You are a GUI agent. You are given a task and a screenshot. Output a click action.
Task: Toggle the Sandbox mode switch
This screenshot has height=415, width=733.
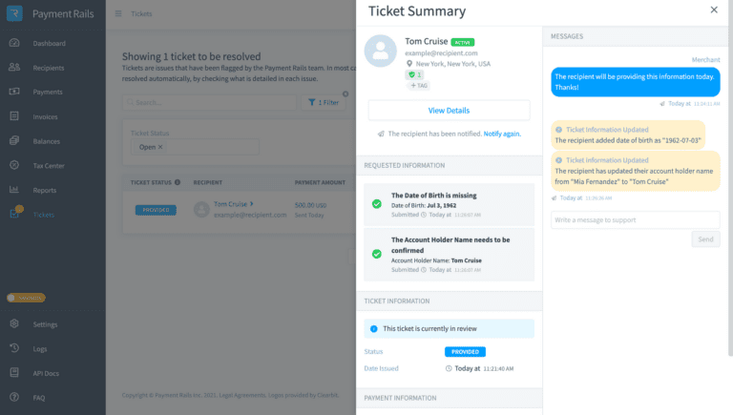pyautogui.click(x=25, y=298)
